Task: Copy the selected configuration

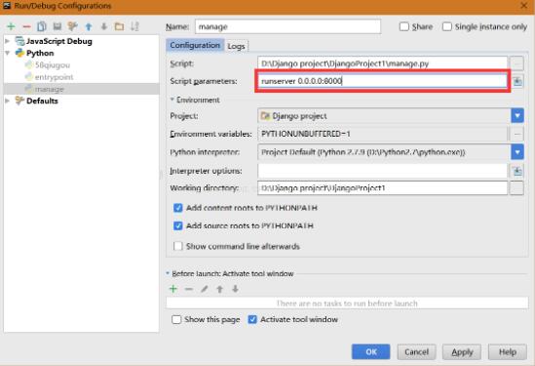Action: click(42, 26)
